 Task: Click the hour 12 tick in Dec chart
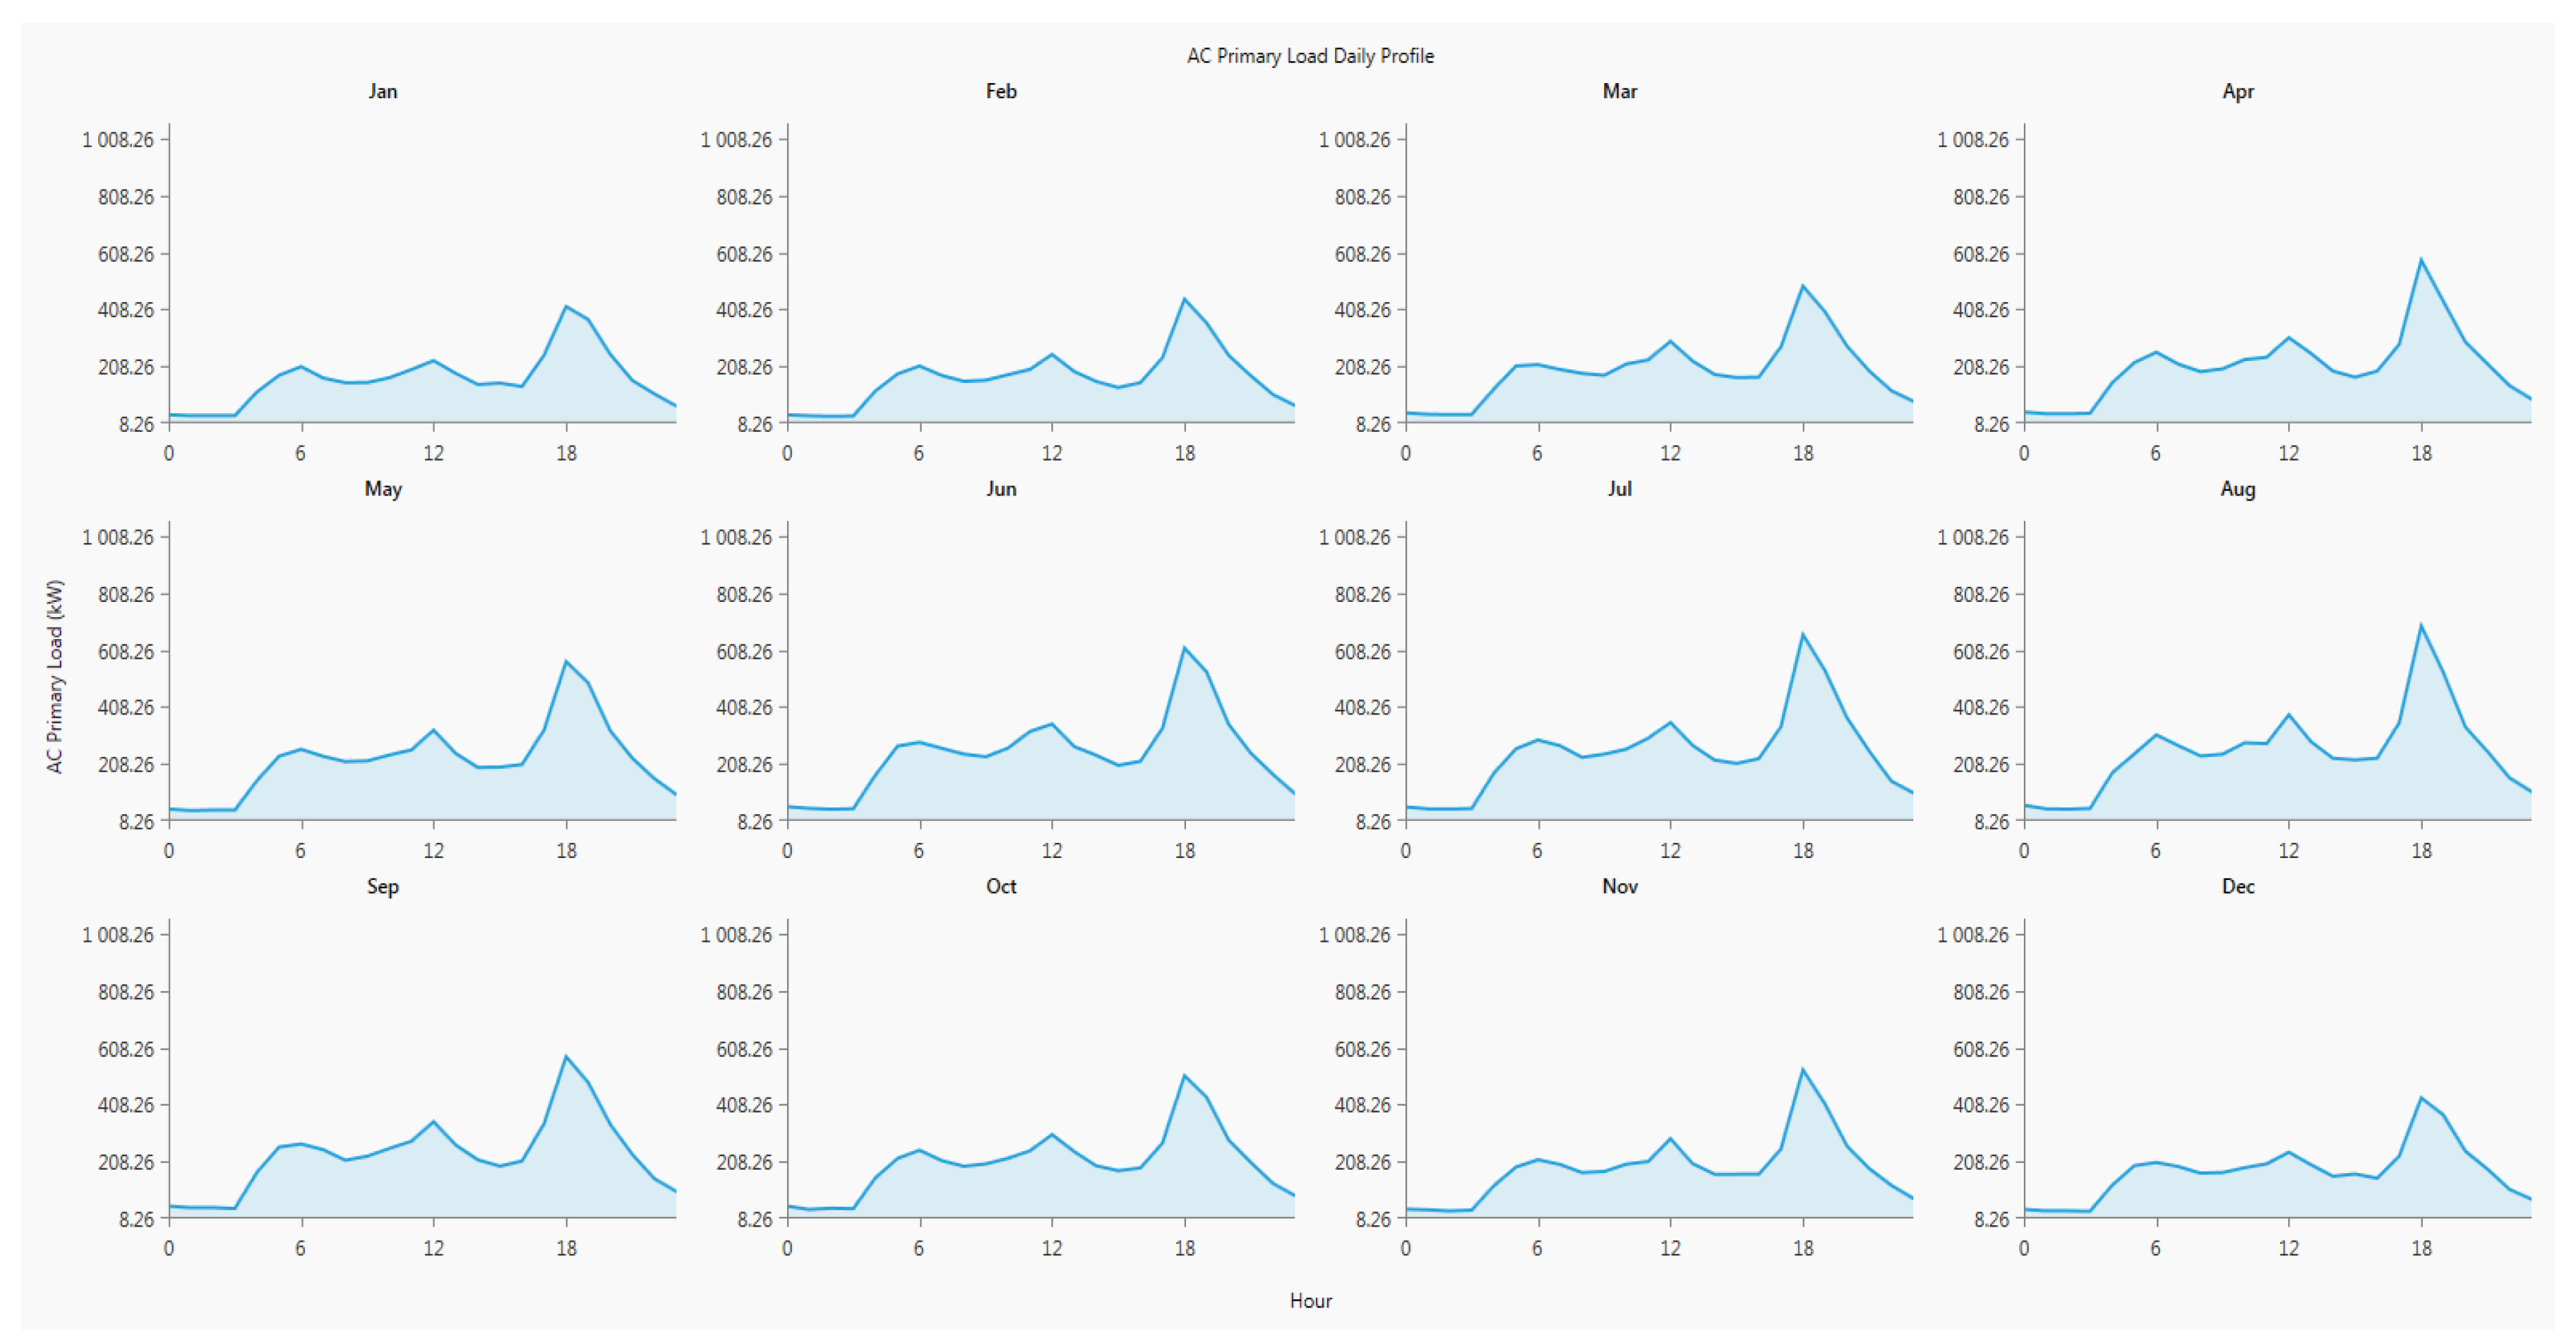point(2288,1248)
